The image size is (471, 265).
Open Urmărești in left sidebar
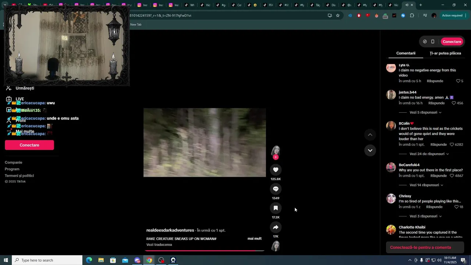pos(20,88)
